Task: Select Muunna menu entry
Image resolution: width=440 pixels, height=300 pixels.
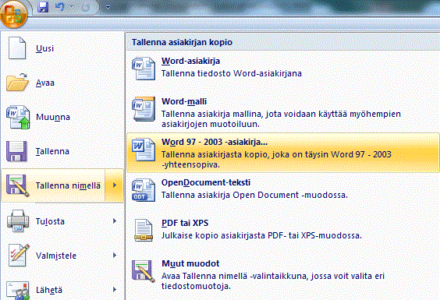Action: pos(62,117)
